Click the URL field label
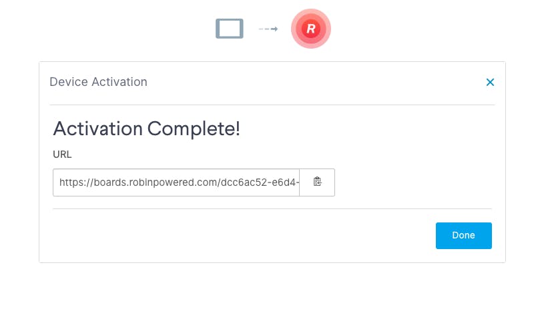The height and width of the screenshot is (331, 552). (62, 155)
